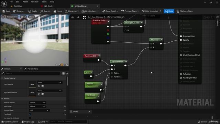Apply material changes with Apply button

tap(33, 11)
